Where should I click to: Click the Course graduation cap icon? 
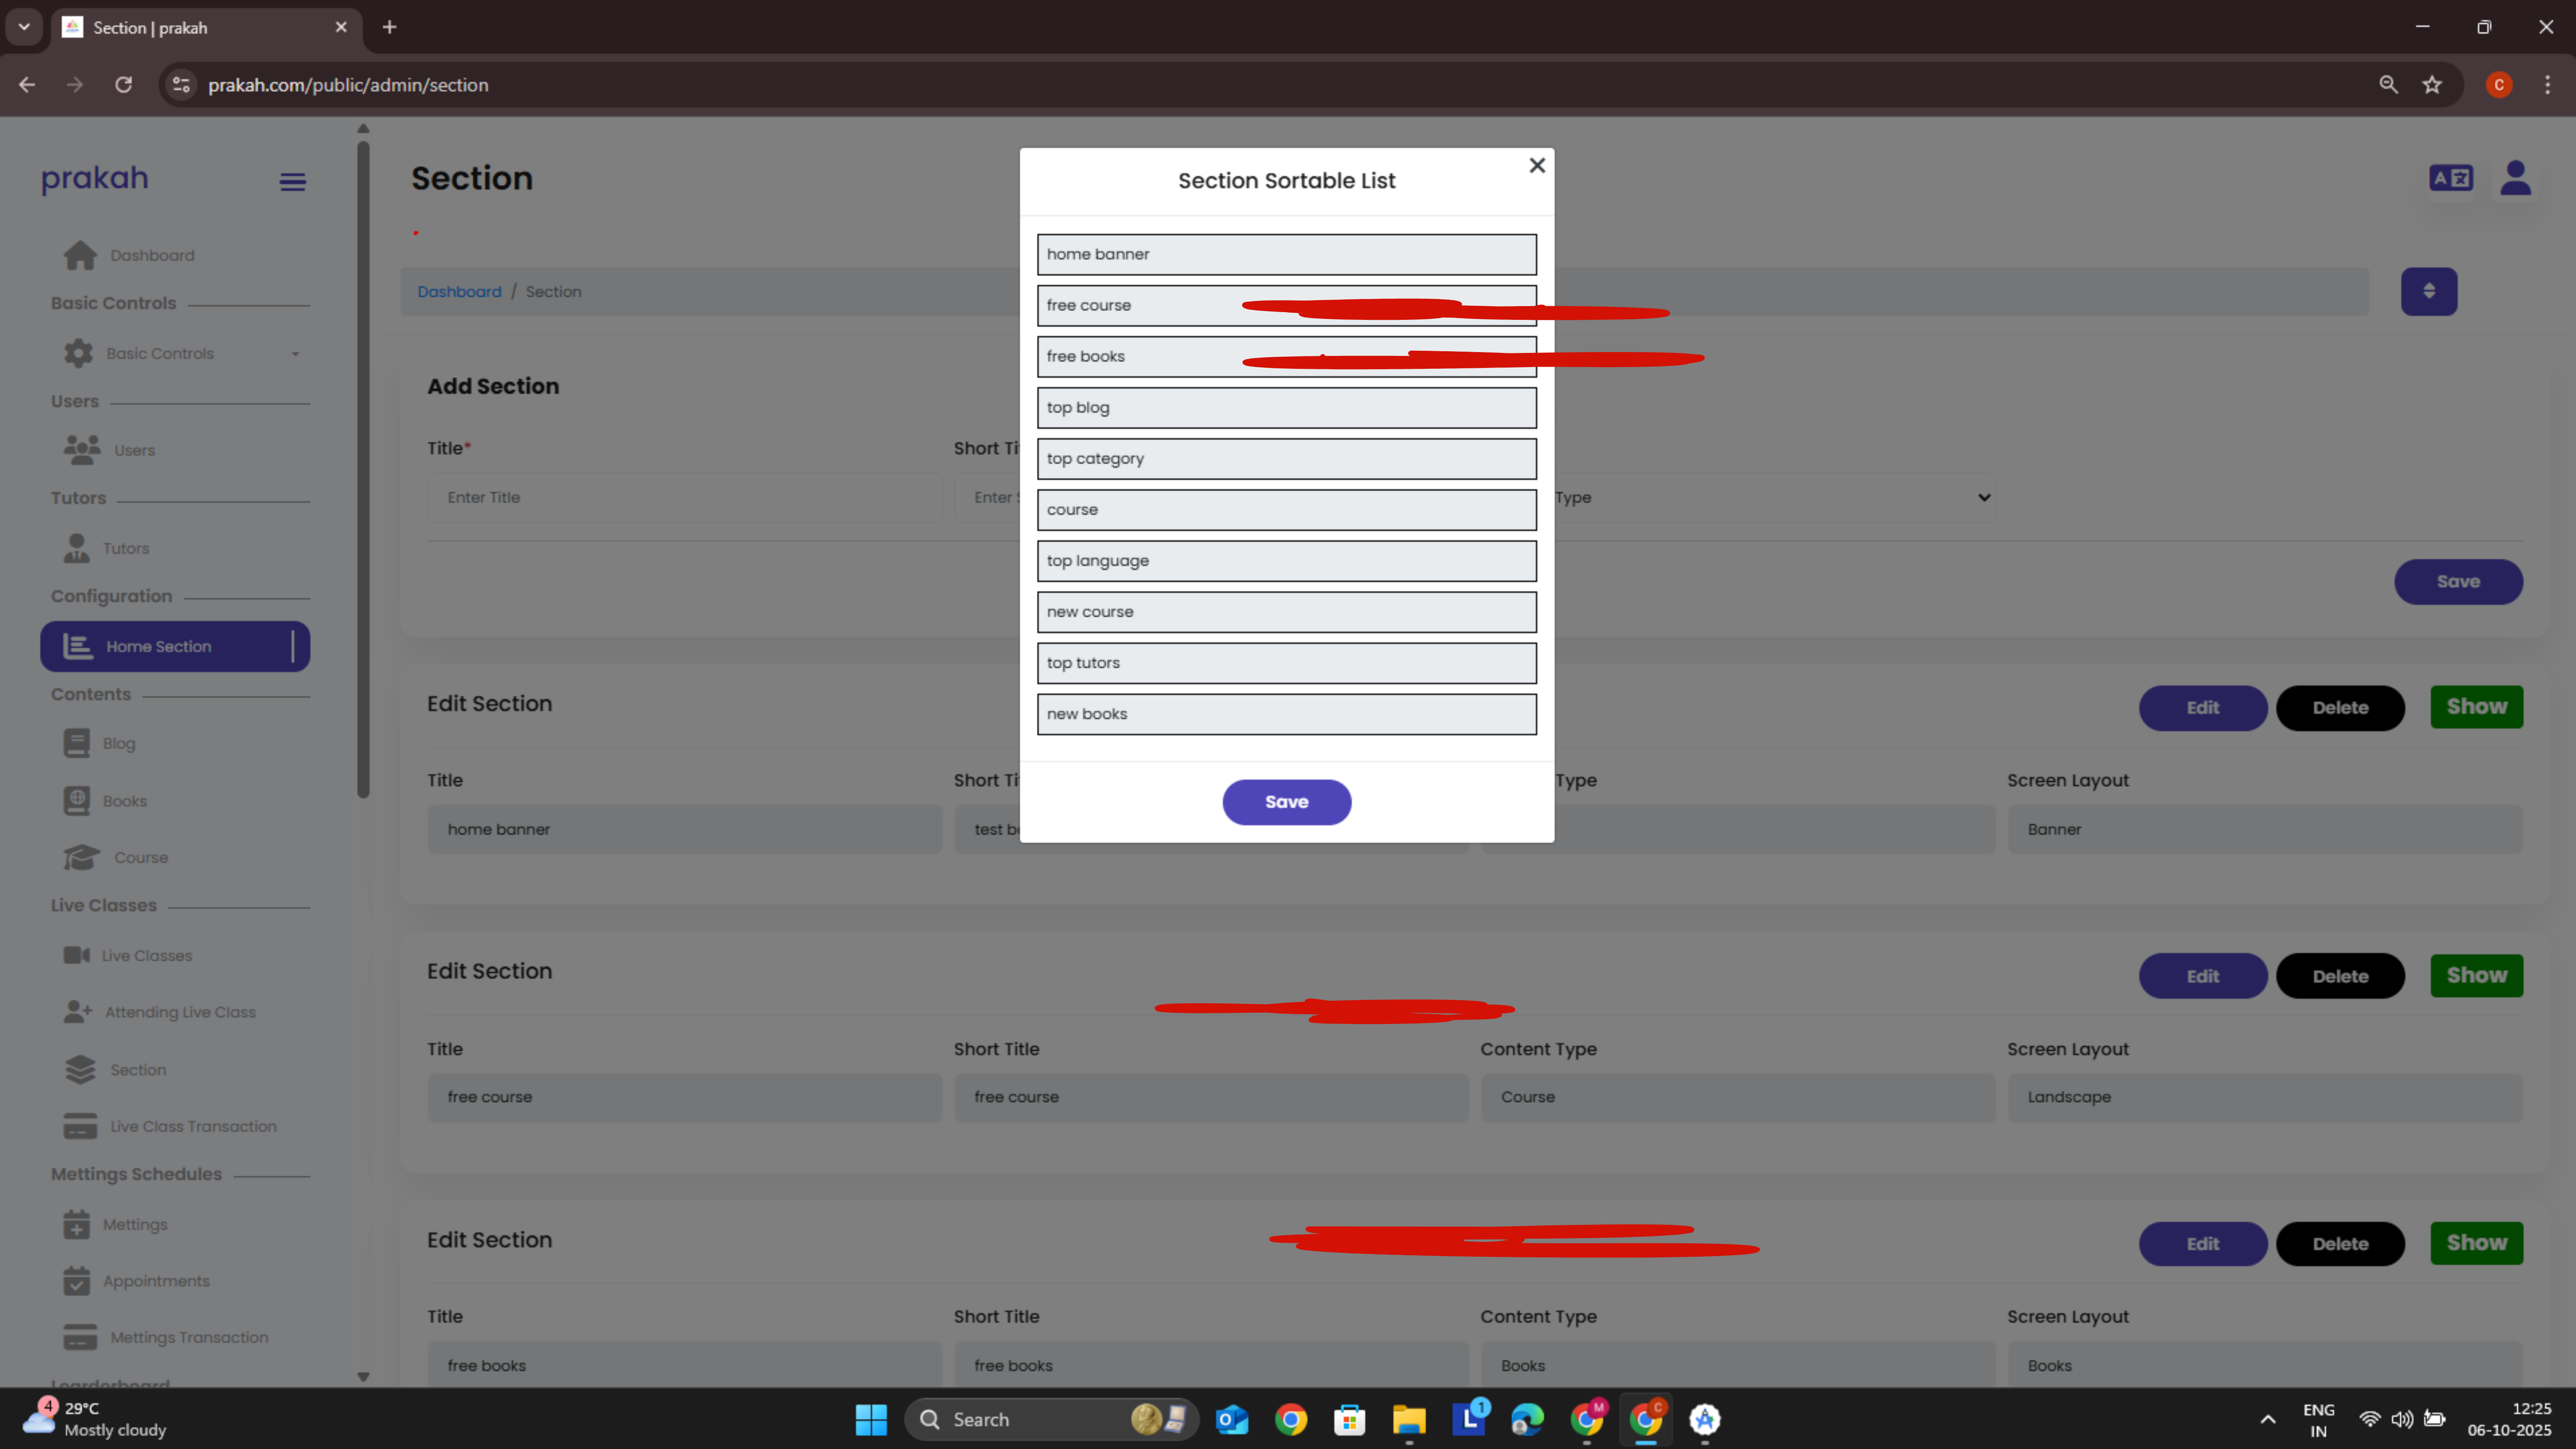click(81, 858)
